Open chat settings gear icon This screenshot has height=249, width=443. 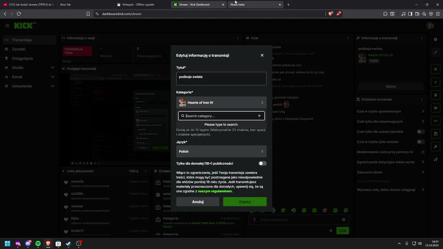coord(331,230)
